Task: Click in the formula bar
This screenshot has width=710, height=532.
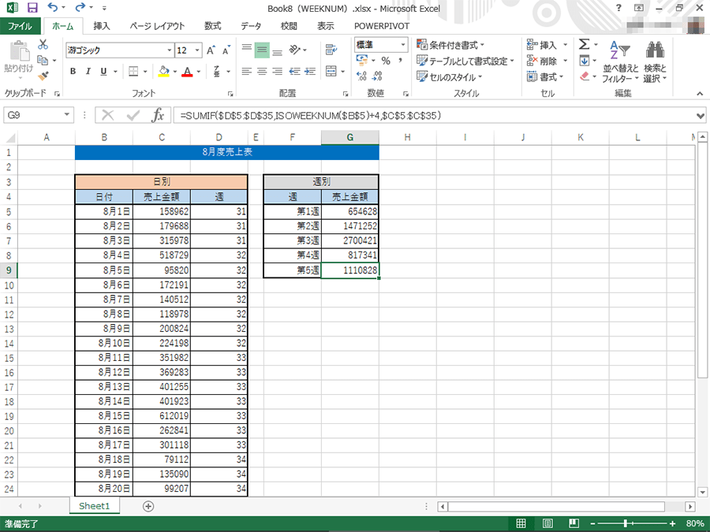Action: (435, 115)
